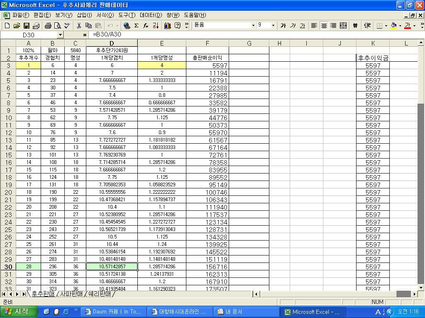Viewport: 425px width, 318px height.
Task: Toggle underline formatting button
Action: [x=302, y=26]
